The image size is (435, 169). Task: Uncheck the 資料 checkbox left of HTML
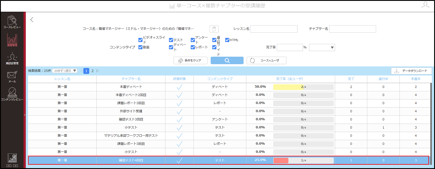(214, 40)
